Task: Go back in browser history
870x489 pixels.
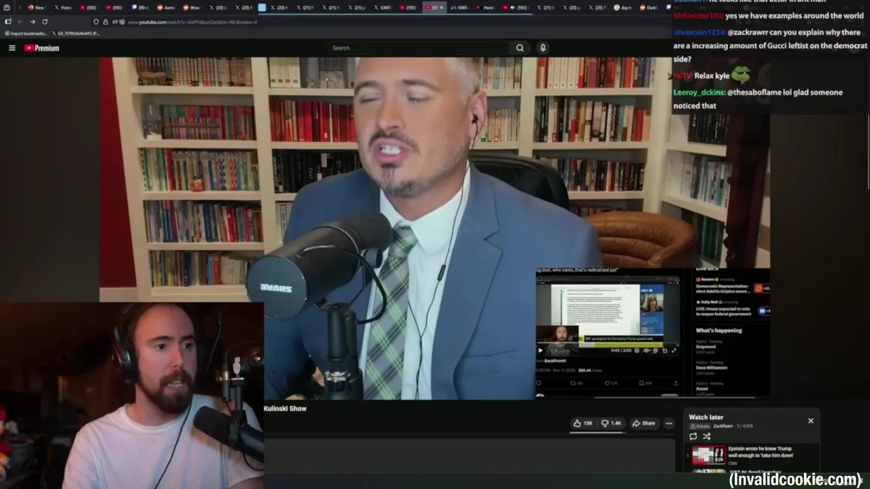Action: [x=20, y=22]
